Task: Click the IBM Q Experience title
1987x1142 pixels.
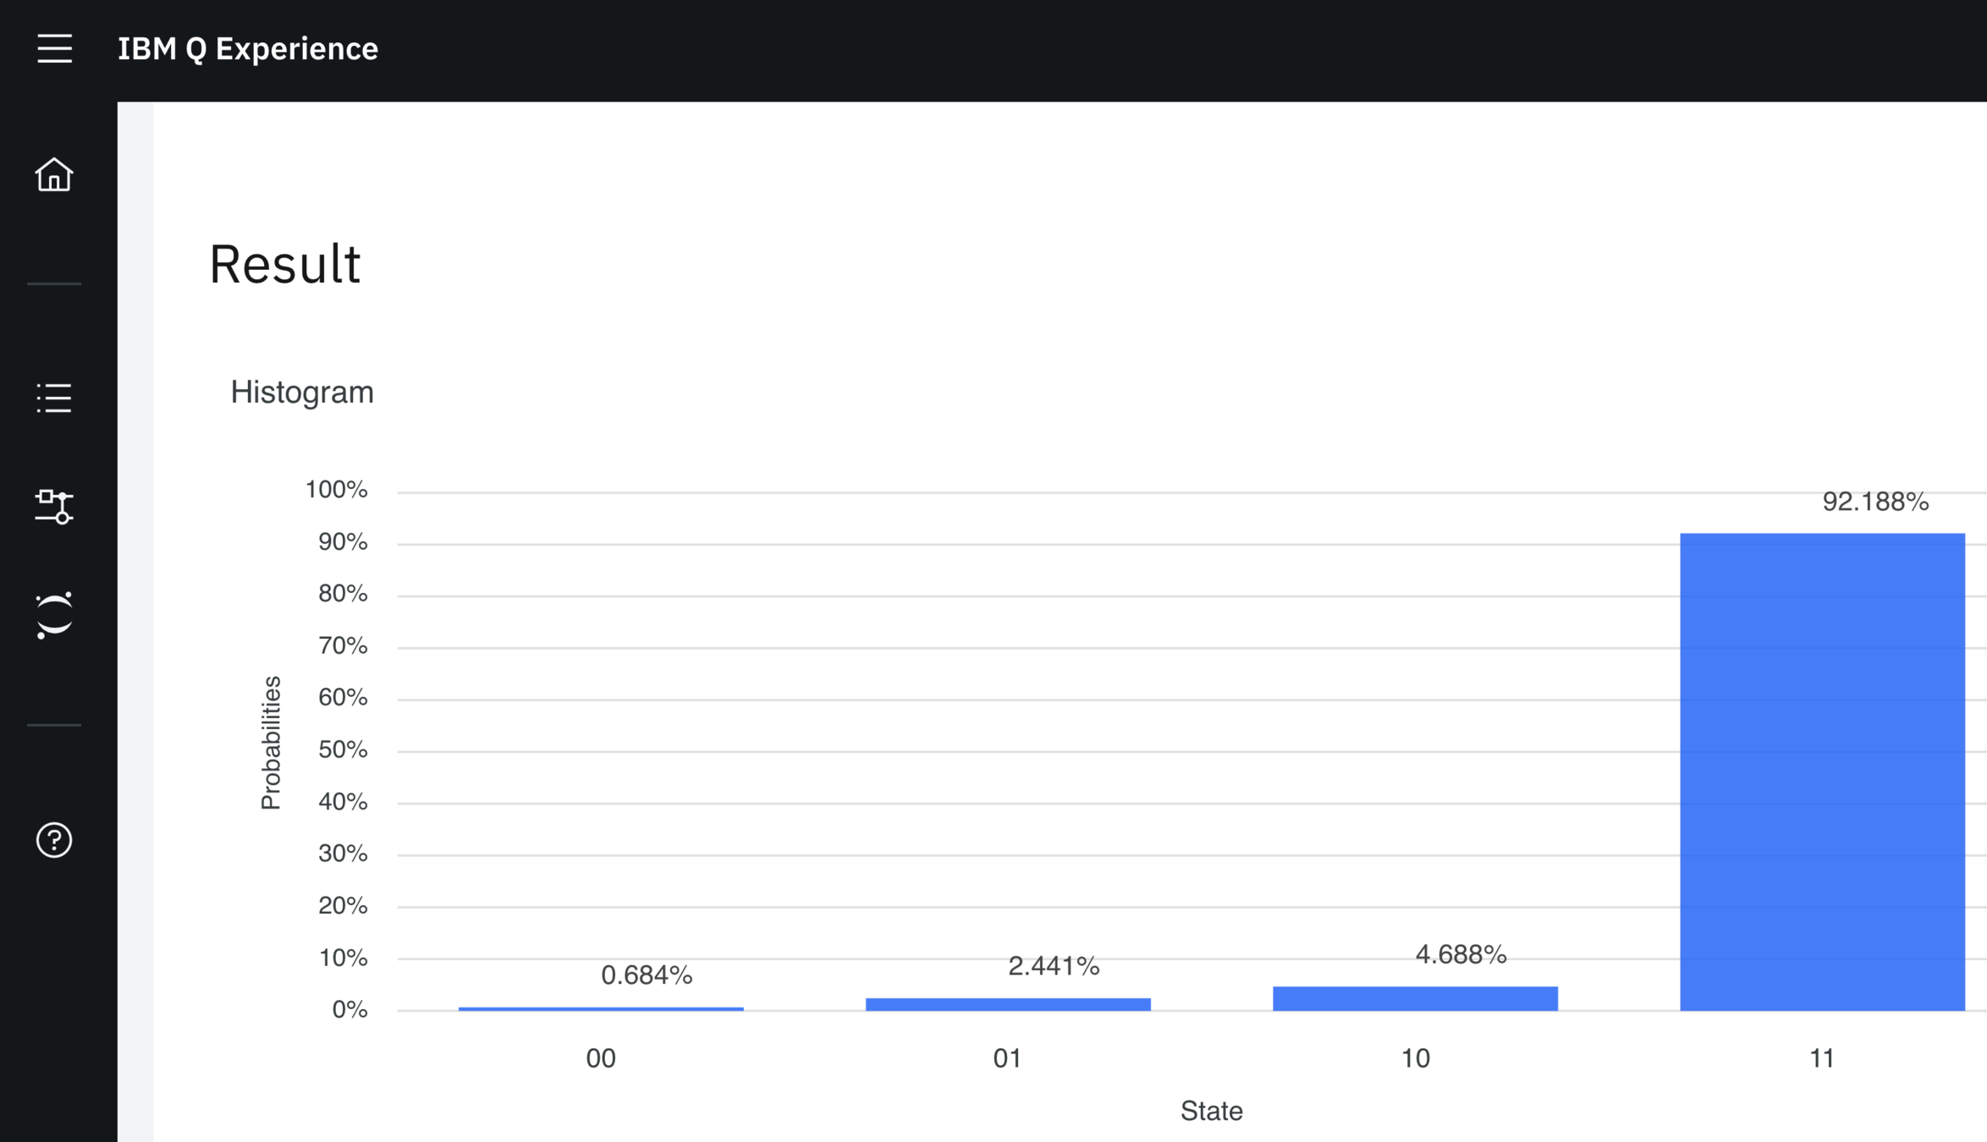Action: pyautogui.click(x=247, y=49)
